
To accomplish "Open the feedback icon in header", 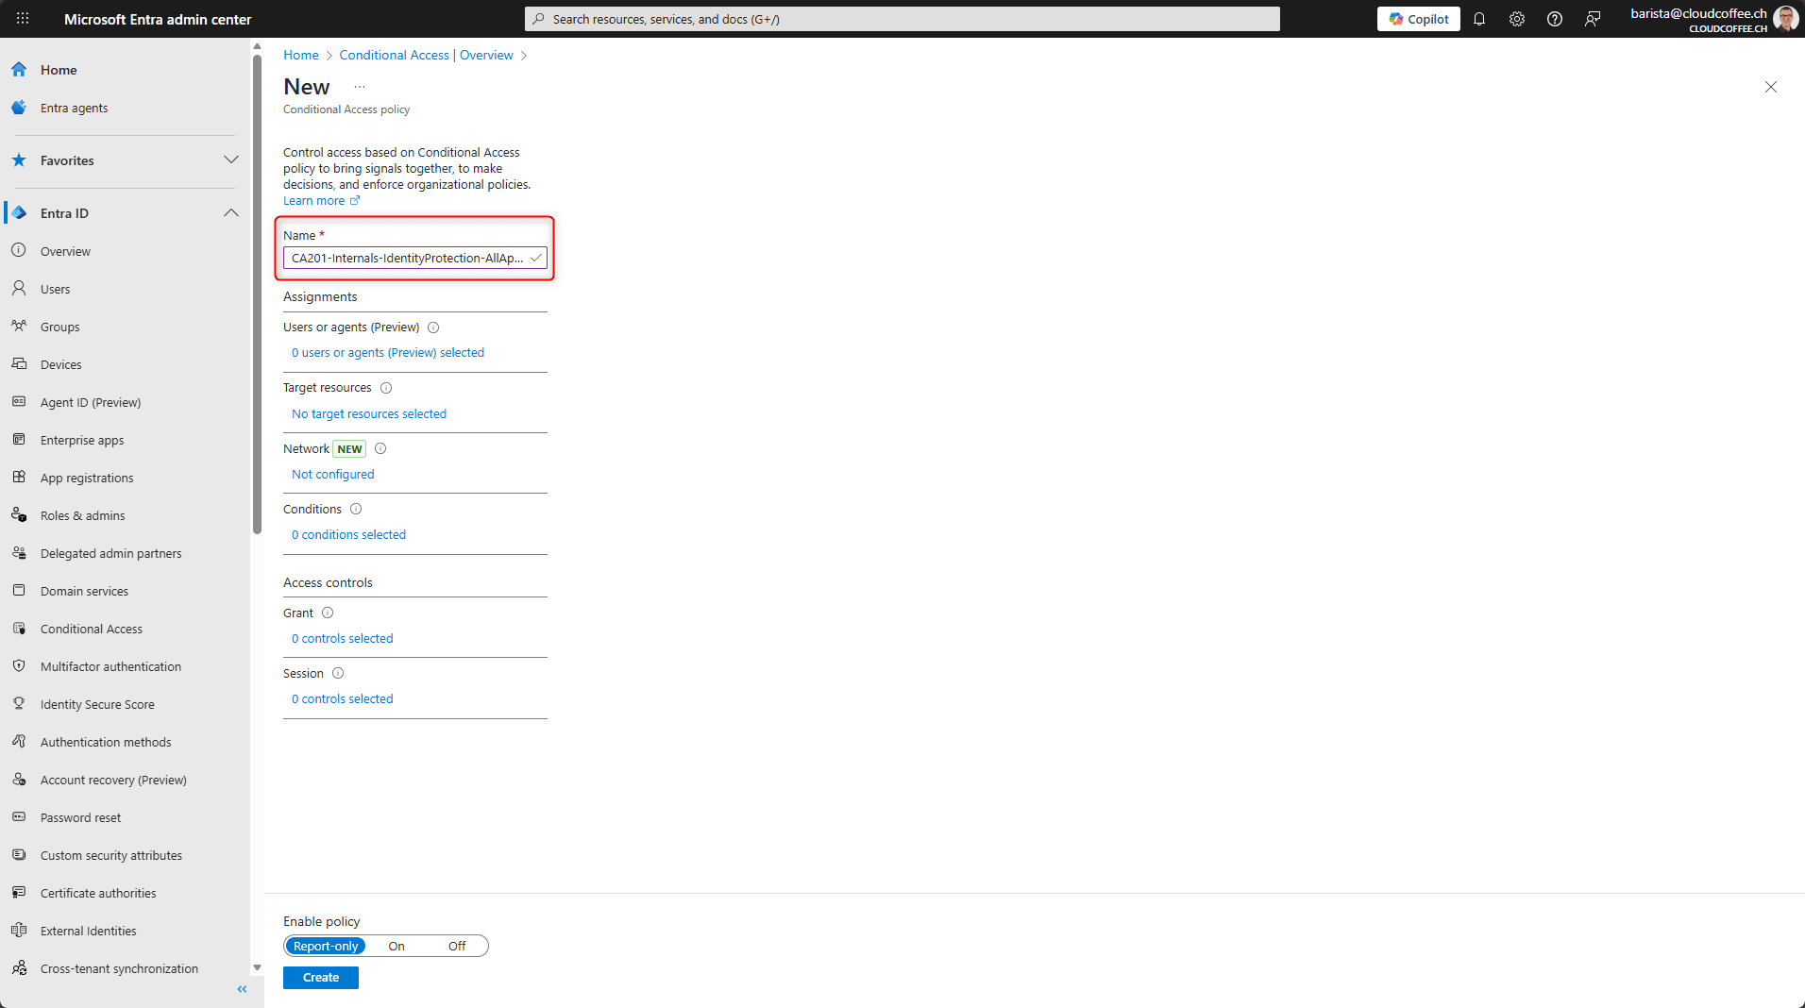I will pos(1593,19).
